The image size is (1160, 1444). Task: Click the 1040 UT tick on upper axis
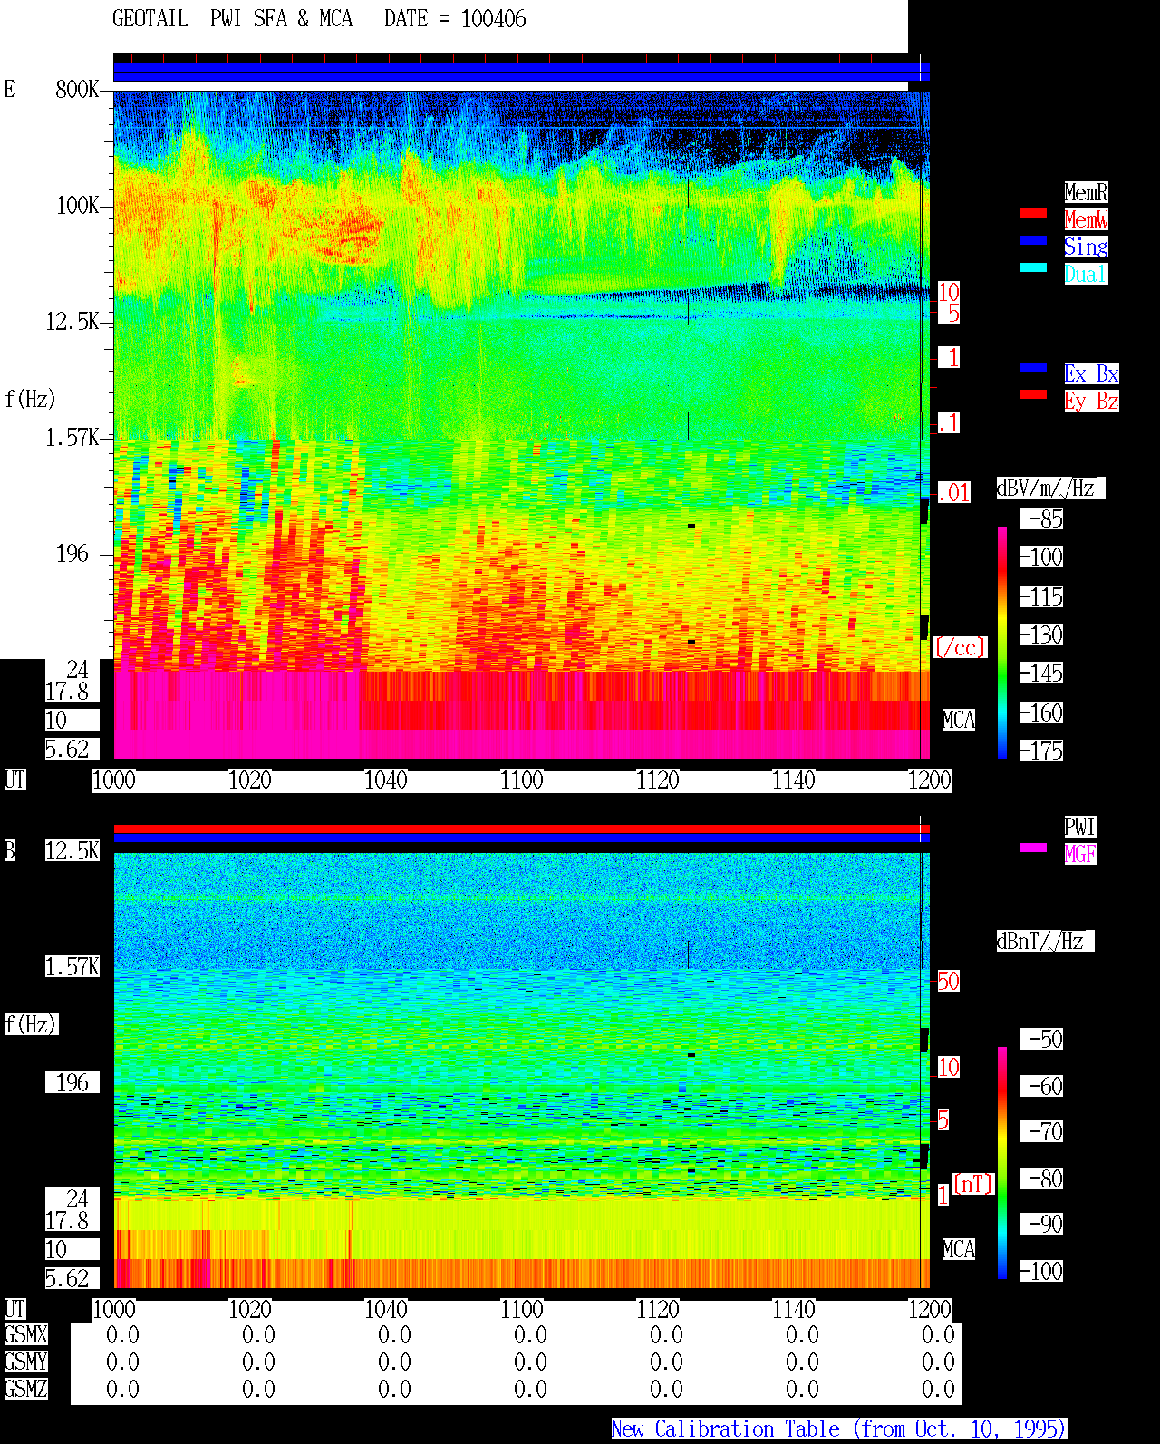tap(385, 780)
